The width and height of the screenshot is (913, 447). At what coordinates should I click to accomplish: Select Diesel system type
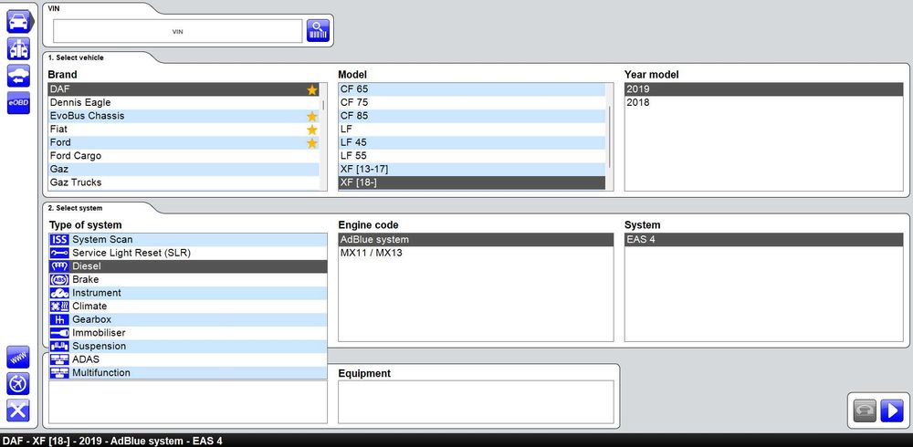(x=188, y=266)
